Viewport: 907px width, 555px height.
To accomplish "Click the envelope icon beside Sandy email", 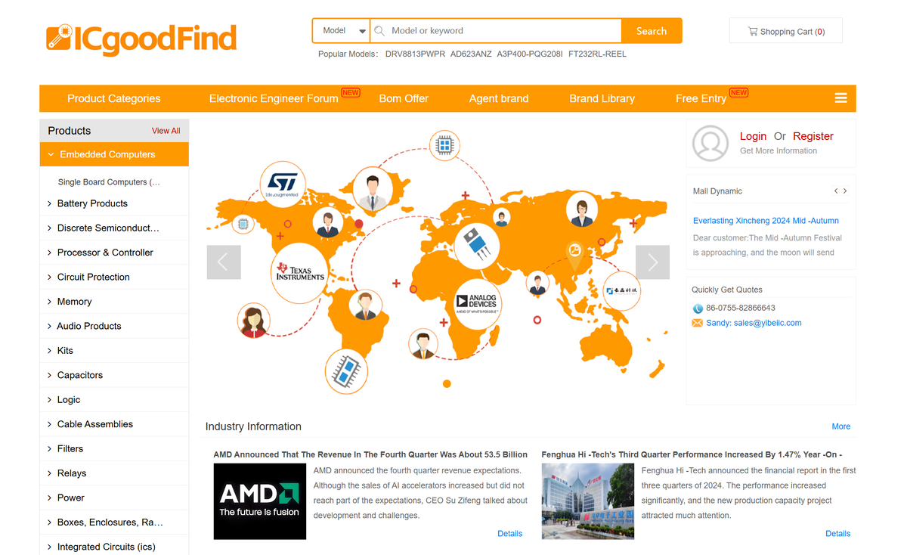I will pyautogui.click(x=698, y=323).
